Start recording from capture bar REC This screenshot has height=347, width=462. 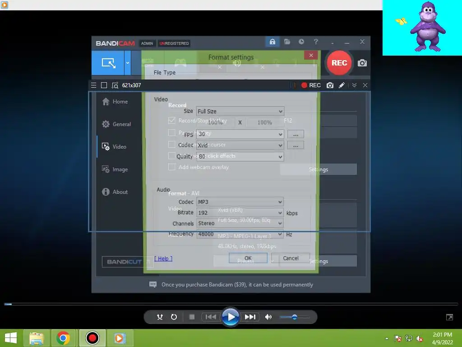click(311, 85)
